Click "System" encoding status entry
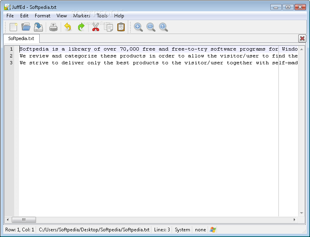Screen dimensions: 310x237 point(182,230)
